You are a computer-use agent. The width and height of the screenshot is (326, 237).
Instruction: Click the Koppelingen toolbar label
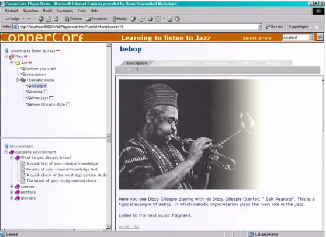click(x=298, y=27)
